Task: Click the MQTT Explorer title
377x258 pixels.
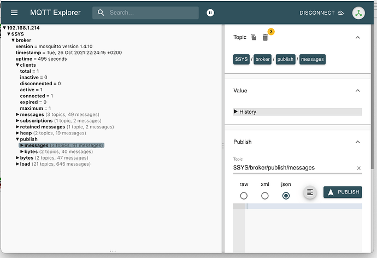Action: [55, 13]
